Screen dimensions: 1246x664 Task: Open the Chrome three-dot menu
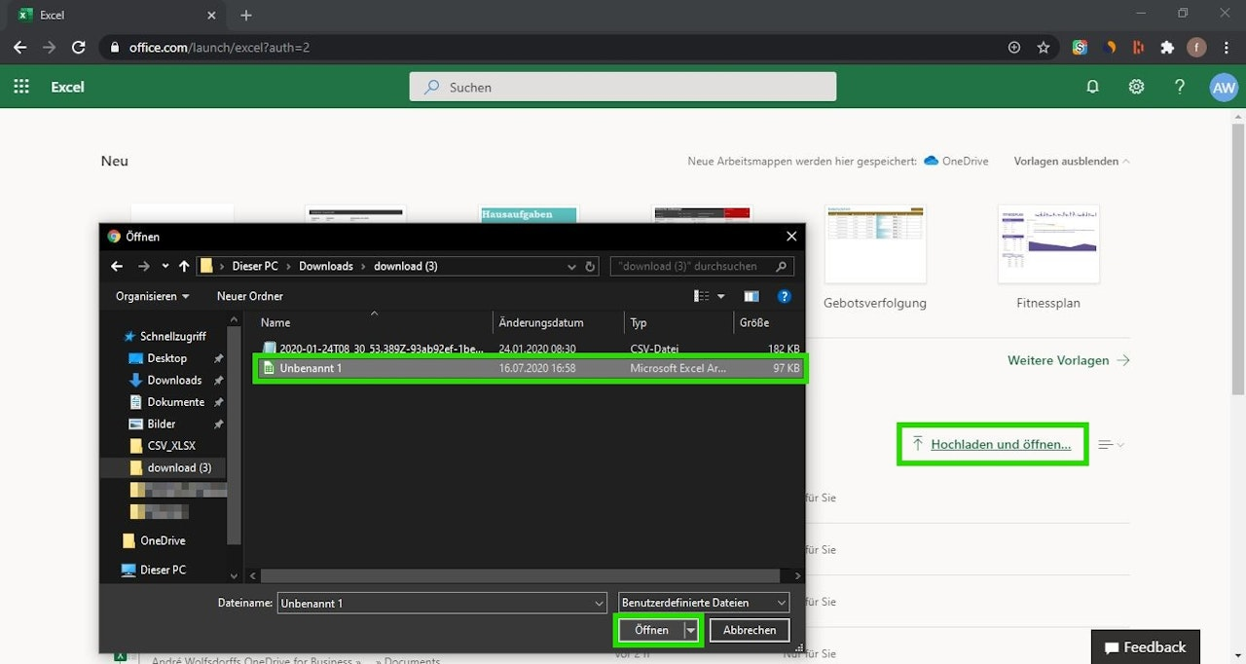tap(1225, 47)
